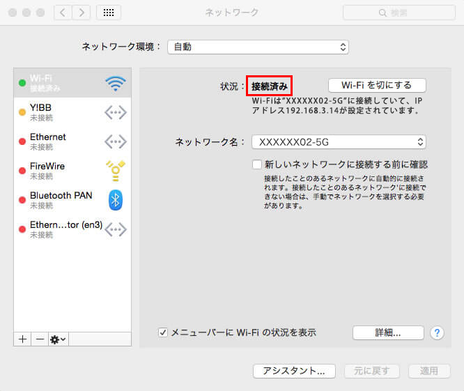Click the Ethern…tor (en3) arrows icon
The width and height of the screenshot is (464, 391).
coord(116,229)
